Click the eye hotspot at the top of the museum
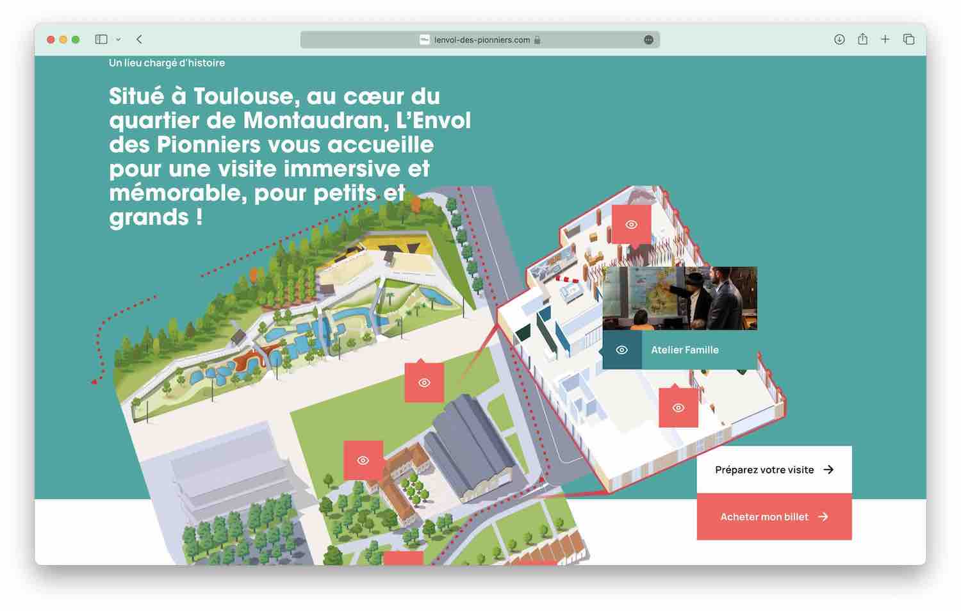 click(x=631, y=224)
